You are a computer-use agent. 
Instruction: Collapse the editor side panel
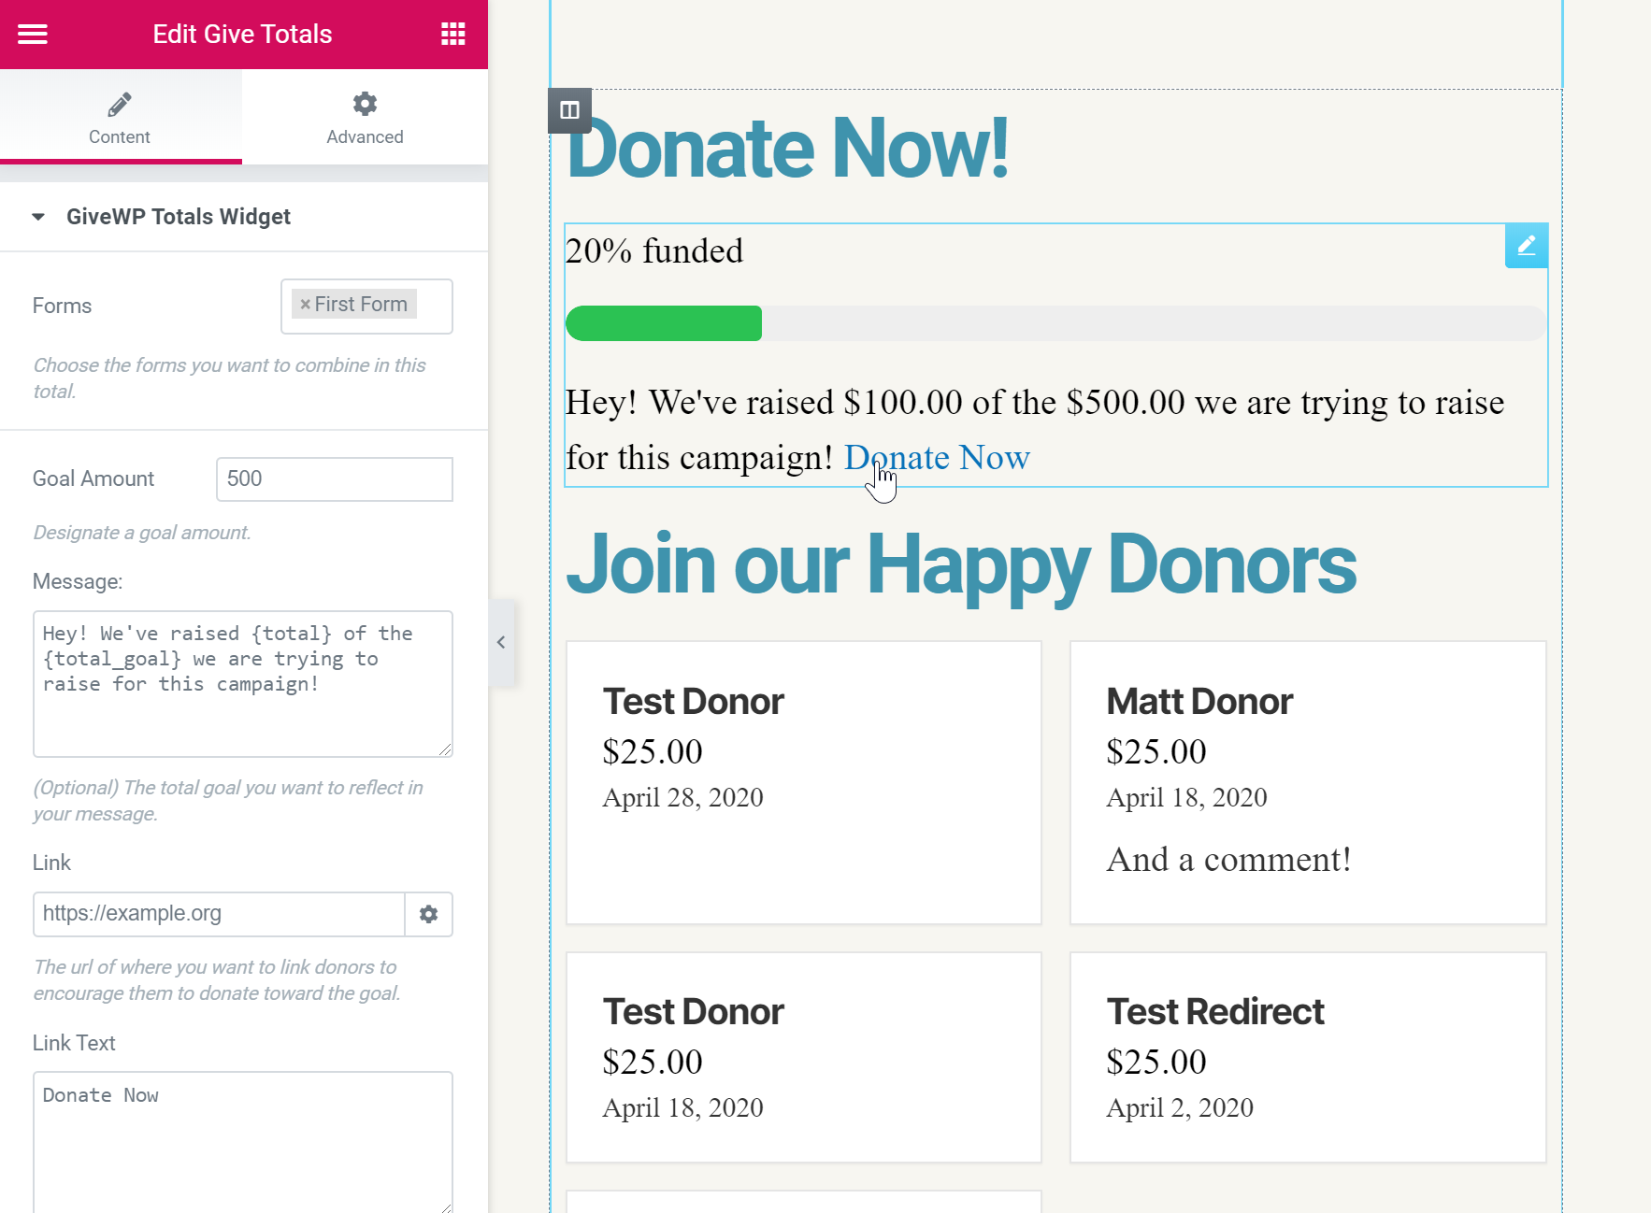[501, 642]
